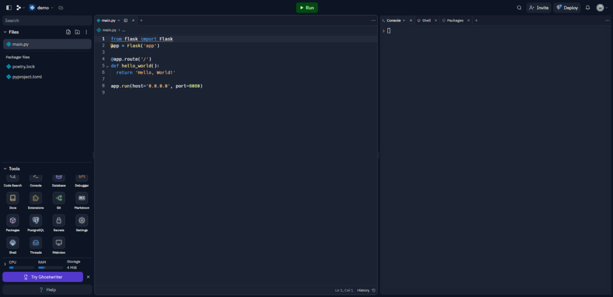613x297 pixels.
Task: Open the Settings tool
Action: (81, 223)
